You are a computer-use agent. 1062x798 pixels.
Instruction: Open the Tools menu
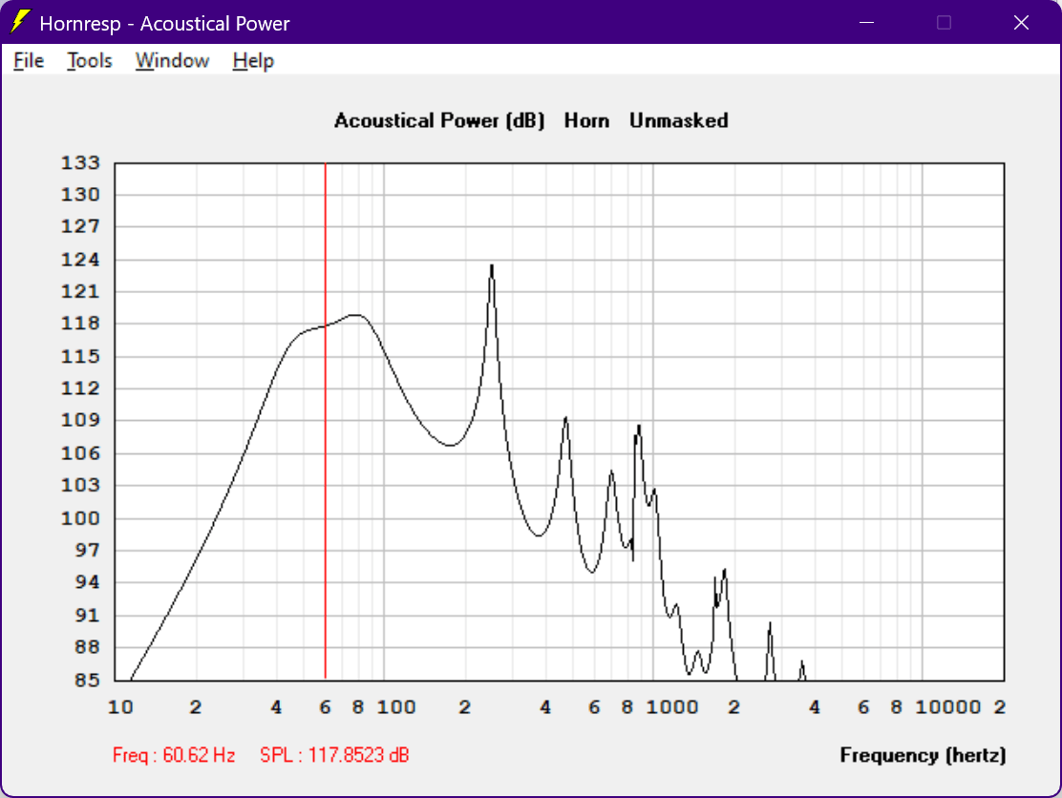(x=90, y=61)
